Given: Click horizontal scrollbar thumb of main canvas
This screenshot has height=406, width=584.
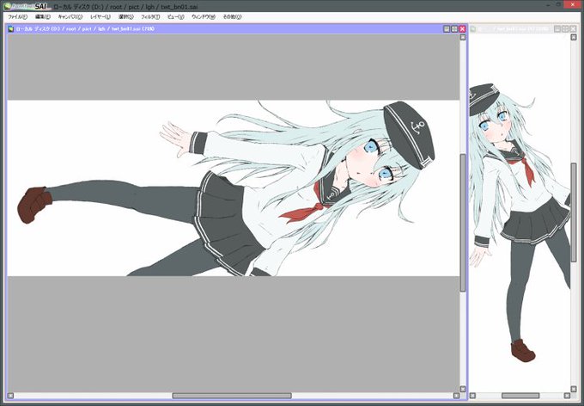Looking at the screenshot, I should tap(232, 396).
